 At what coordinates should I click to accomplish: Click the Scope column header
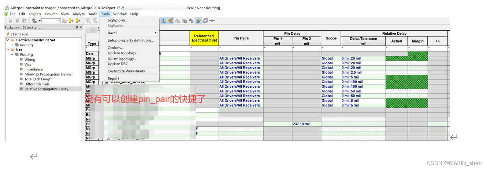[x=331, y=38]
